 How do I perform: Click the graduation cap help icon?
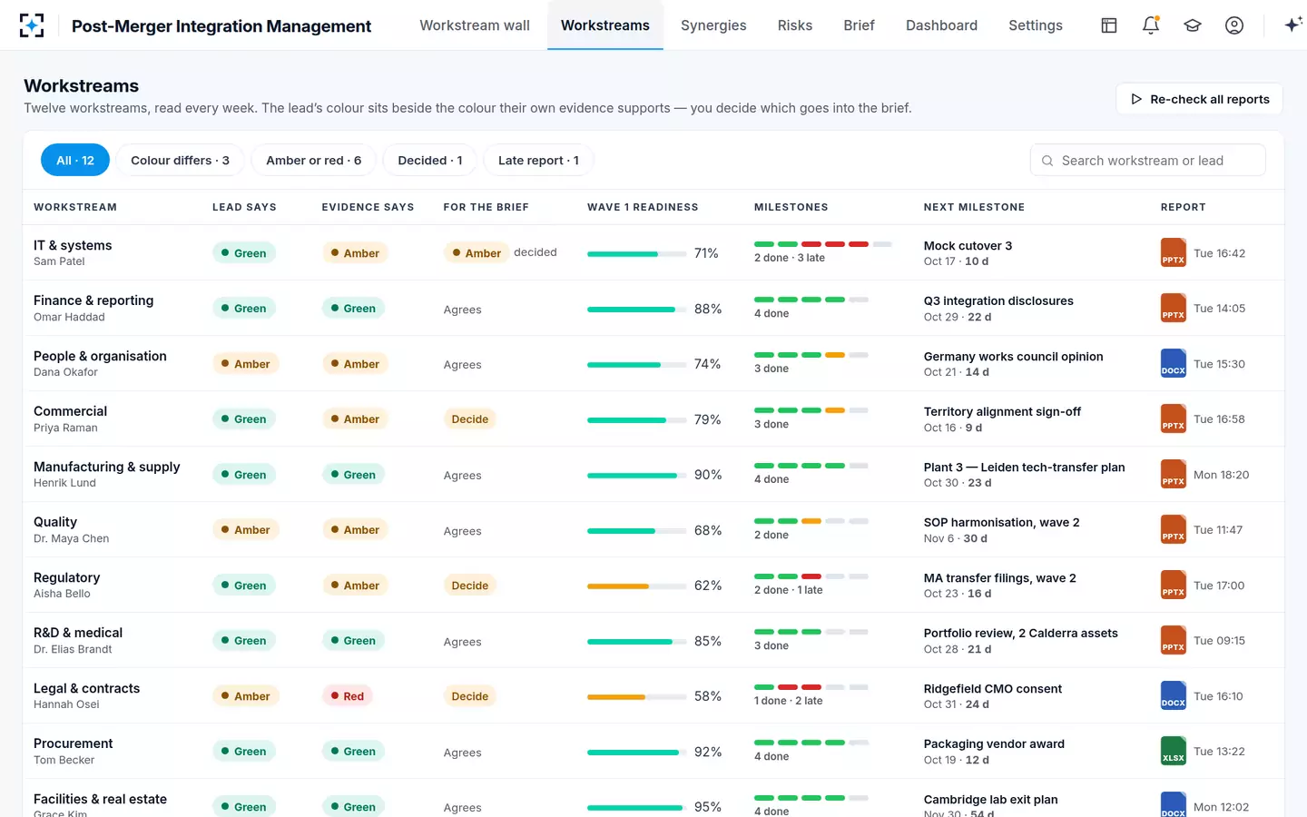[x=1193, y=25]
